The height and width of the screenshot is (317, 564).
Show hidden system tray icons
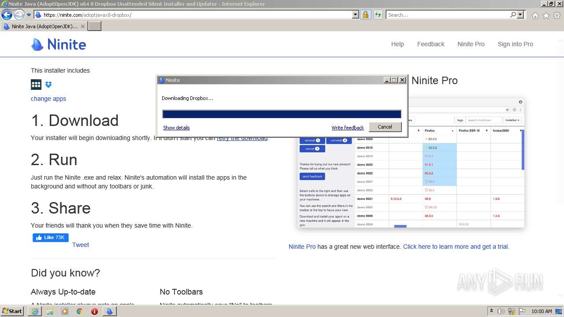[x=491, y=311]
